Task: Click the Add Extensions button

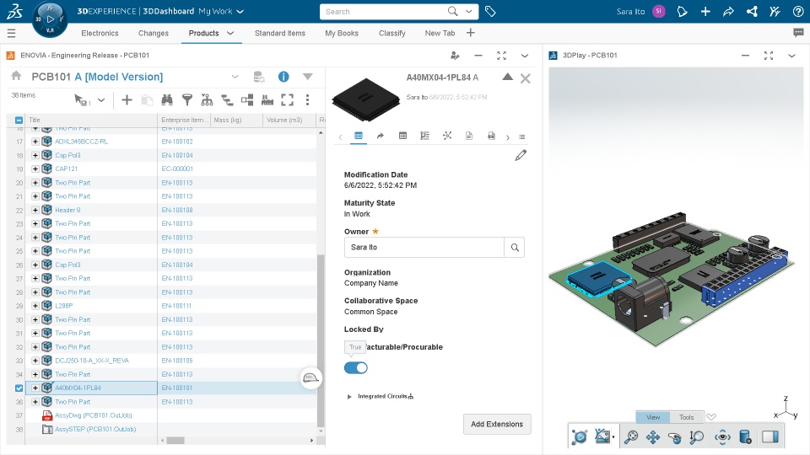Action: click(497, 424)
